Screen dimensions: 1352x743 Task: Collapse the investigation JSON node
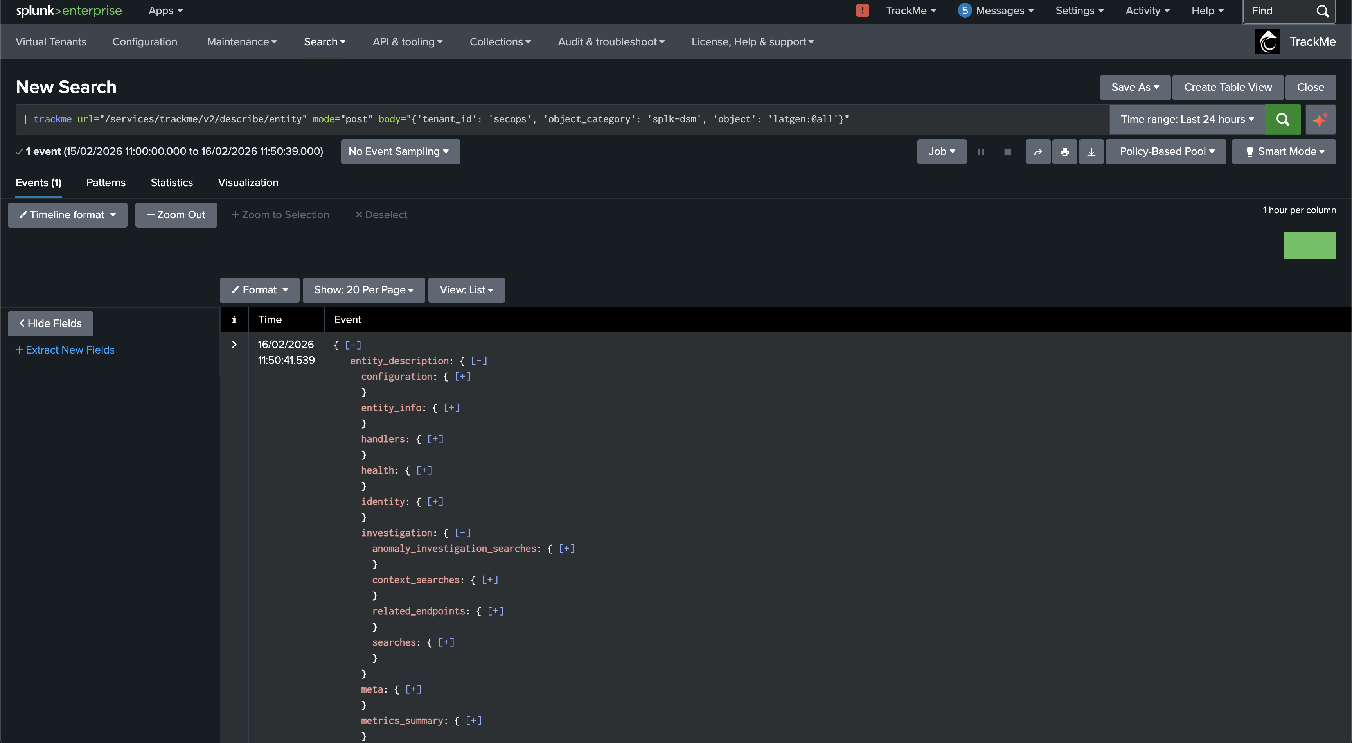click(x=462, y=533)
